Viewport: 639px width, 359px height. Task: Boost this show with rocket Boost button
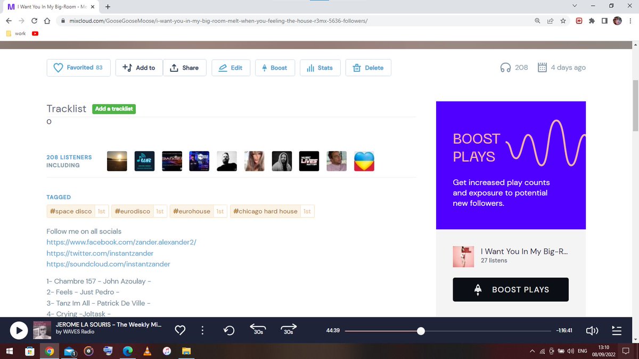[275, 68]
